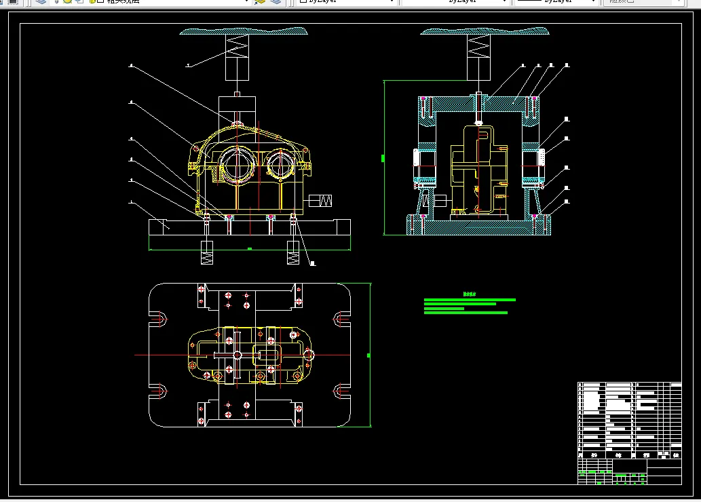Select the green width dimension under front view
This screenshot has width=701, height=502.
click(250, 249)
